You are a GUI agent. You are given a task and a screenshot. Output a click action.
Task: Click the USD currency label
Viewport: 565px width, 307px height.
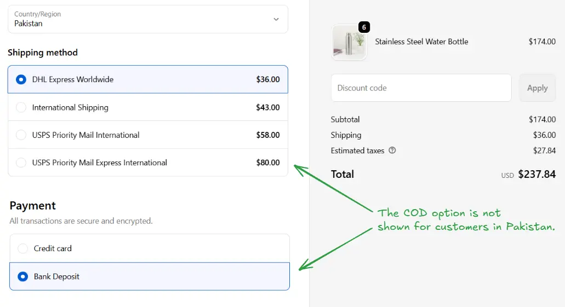507,176
